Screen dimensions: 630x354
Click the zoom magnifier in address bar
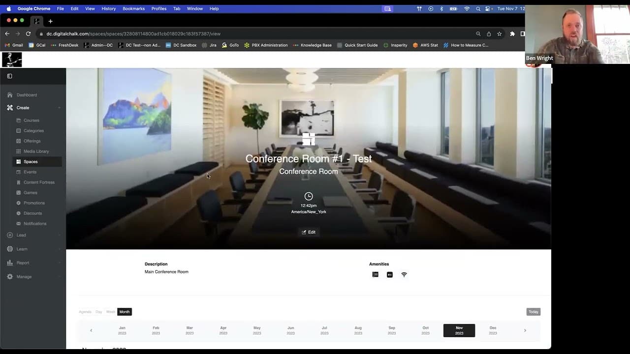pyautogui.click(x=478, y=34)
